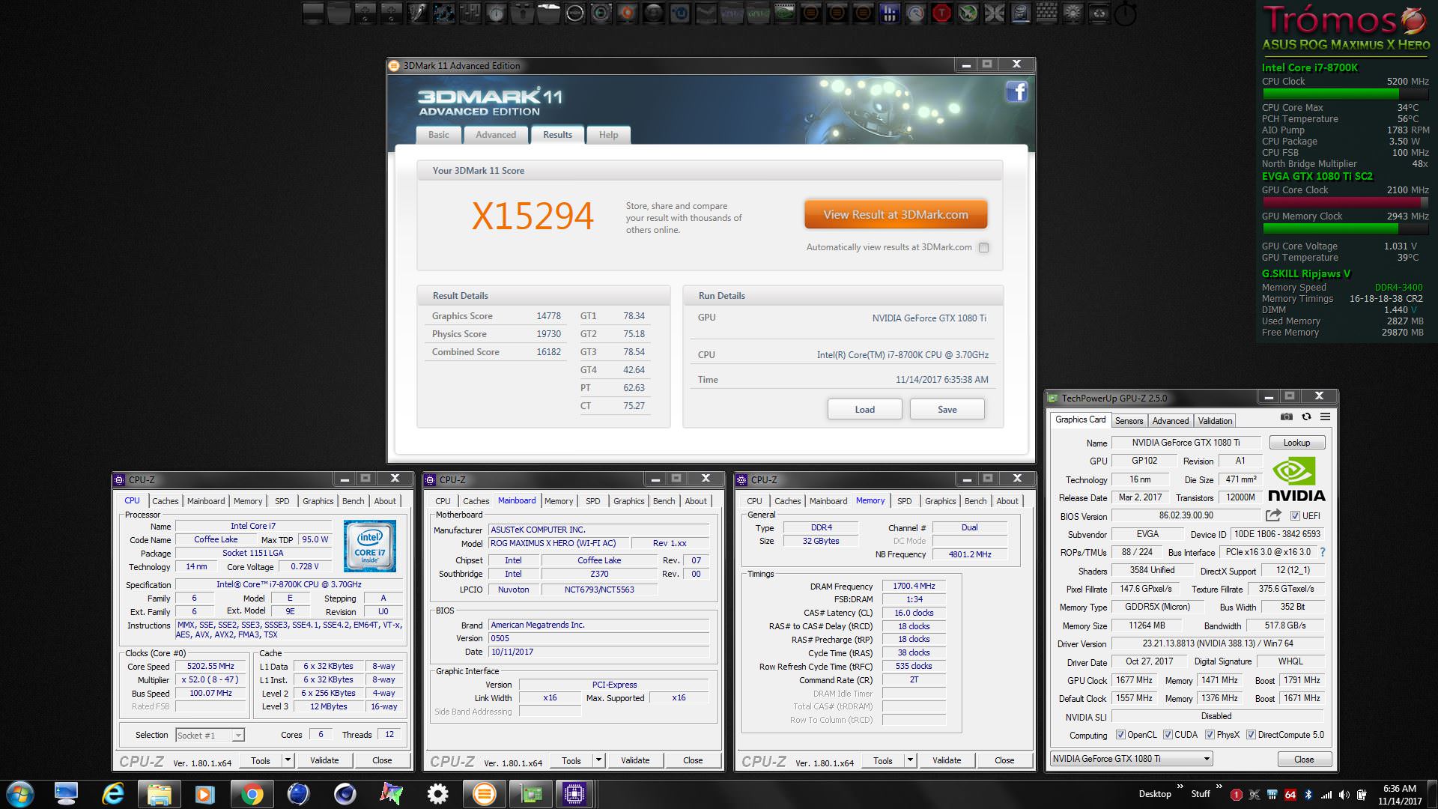The height and width of the screenshot is (809, 1438).
Task: Click the GPU Memory Clock green bar
Action: (x=1345, y=228)
